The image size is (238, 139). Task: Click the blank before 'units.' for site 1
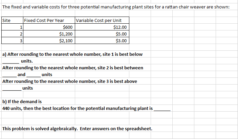tap(11, 61)
